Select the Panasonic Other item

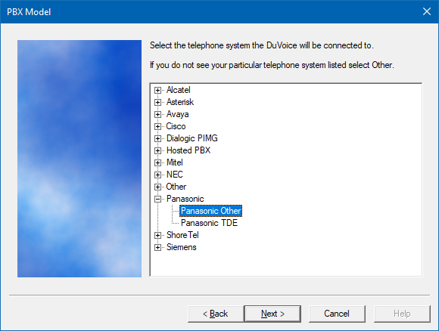211,211
